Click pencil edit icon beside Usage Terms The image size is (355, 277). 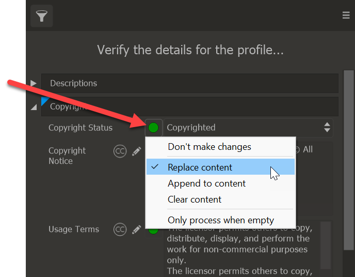tap(137, 229)
